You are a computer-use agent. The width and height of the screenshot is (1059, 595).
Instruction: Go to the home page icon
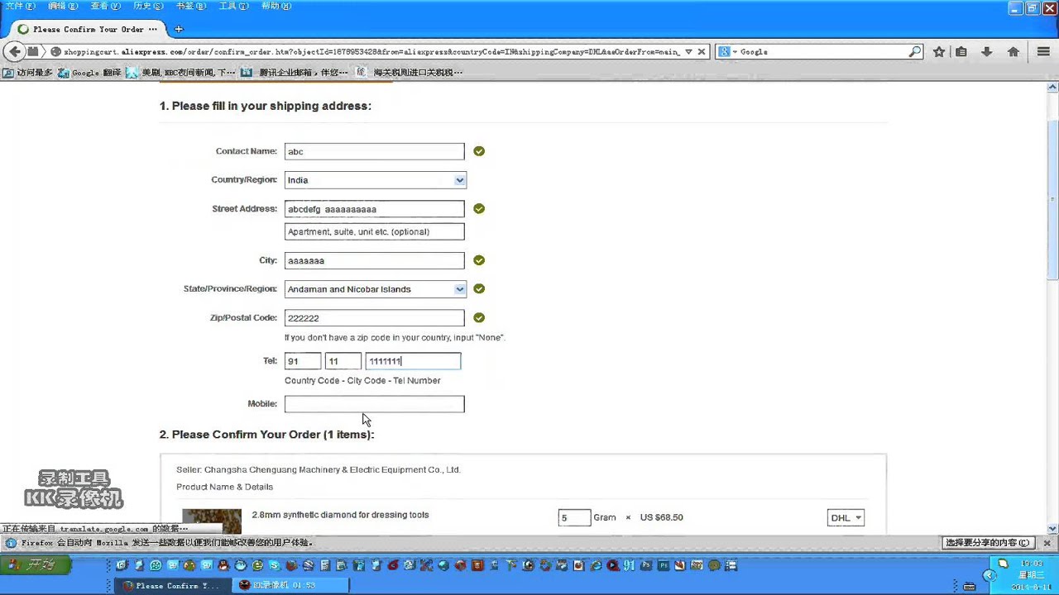[1013, 51]
